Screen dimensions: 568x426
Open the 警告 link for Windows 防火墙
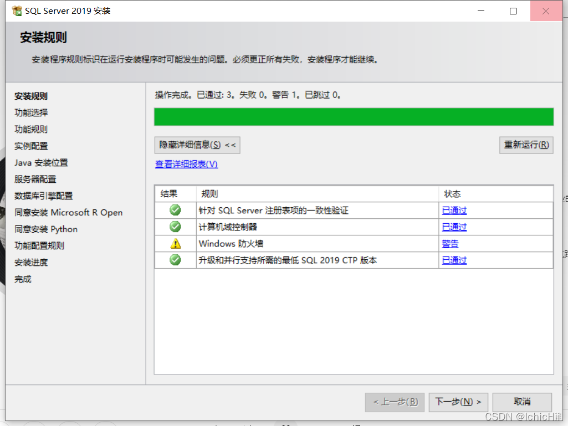coord(451,244)
